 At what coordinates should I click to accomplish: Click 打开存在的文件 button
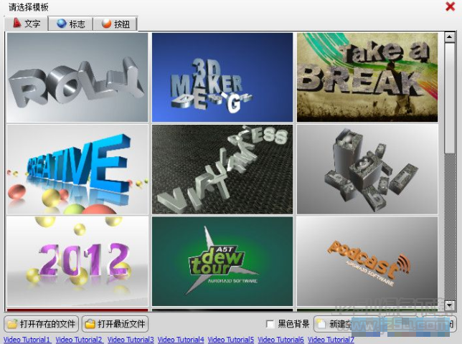pyautogui.click(x=42, y=324)
